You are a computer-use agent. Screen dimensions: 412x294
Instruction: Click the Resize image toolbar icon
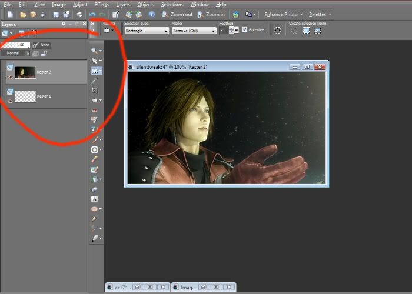pos(116,15)
